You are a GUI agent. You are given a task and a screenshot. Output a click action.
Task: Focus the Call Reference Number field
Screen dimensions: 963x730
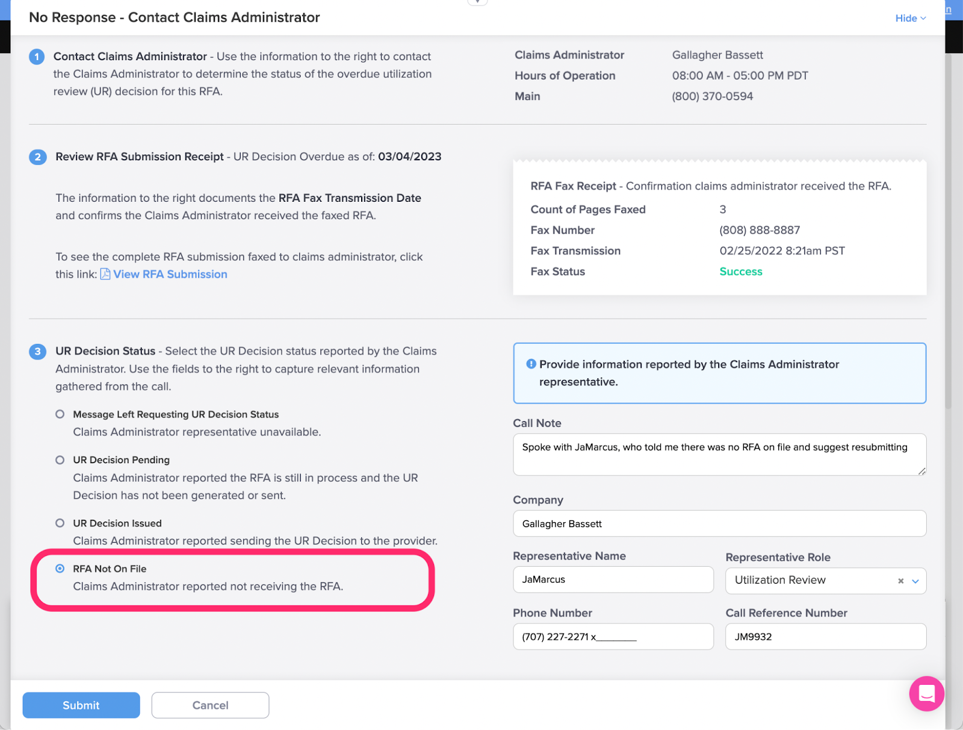[826, 637]
